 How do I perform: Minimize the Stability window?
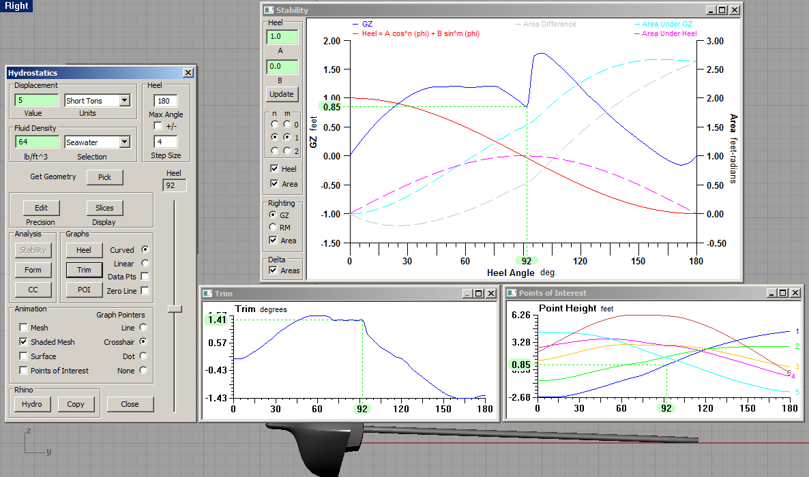click(x=711, y=10)
